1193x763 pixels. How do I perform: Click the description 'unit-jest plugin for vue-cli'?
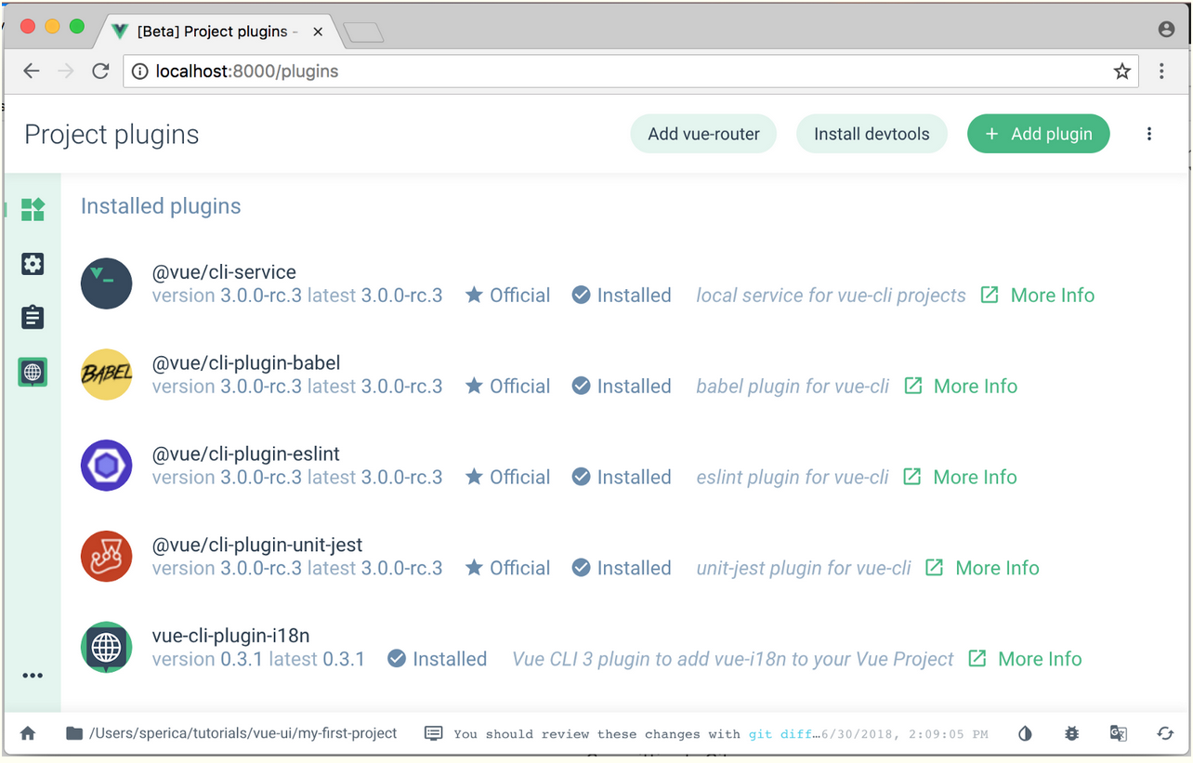804,568
